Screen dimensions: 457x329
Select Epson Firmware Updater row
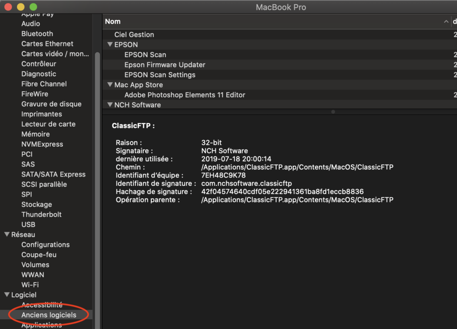280,65
